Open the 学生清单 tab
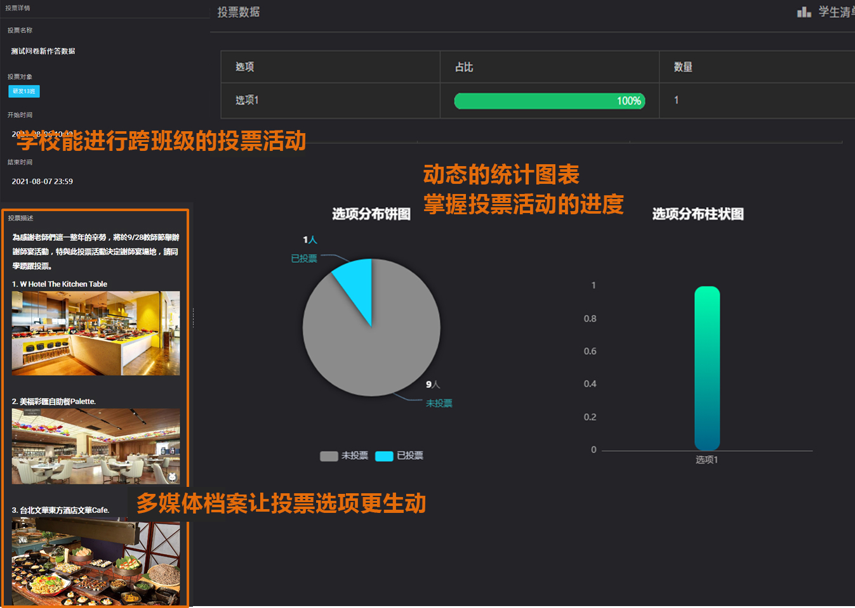Viewport: 855px width, 608px height. (x=835, y=12)
